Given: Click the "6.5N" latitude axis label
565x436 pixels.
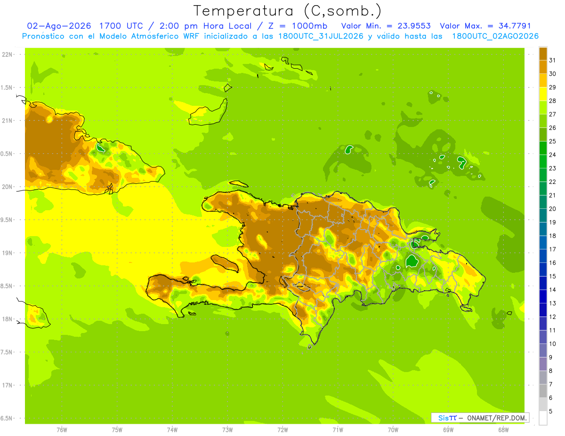Looking at the screenshot, I should pos(7,418).
